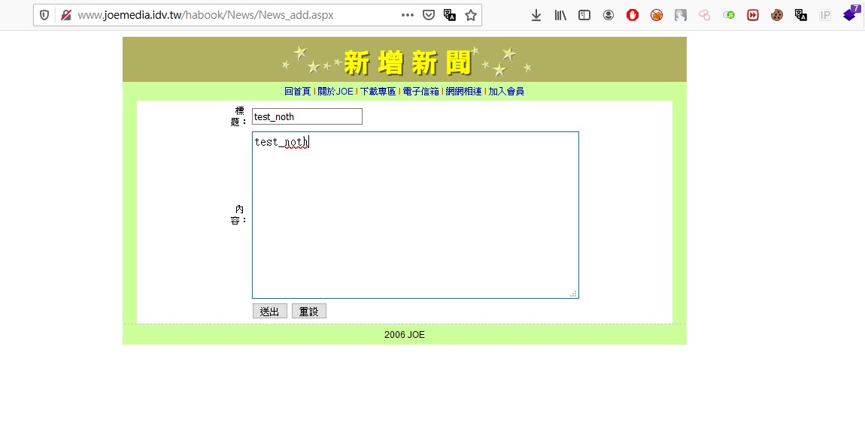The height and width of the screenshot is (437, 865).
Task: Click the pink three-circles extension icon
Action: (705, 16)
